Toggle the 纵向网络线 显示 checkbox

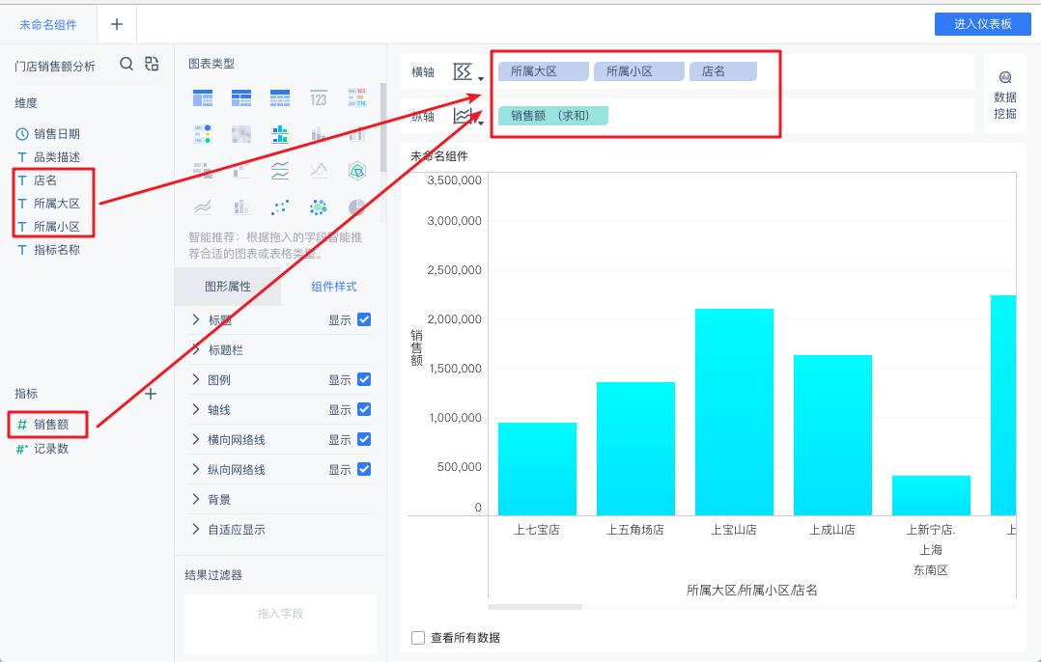(x=364, y=469)
